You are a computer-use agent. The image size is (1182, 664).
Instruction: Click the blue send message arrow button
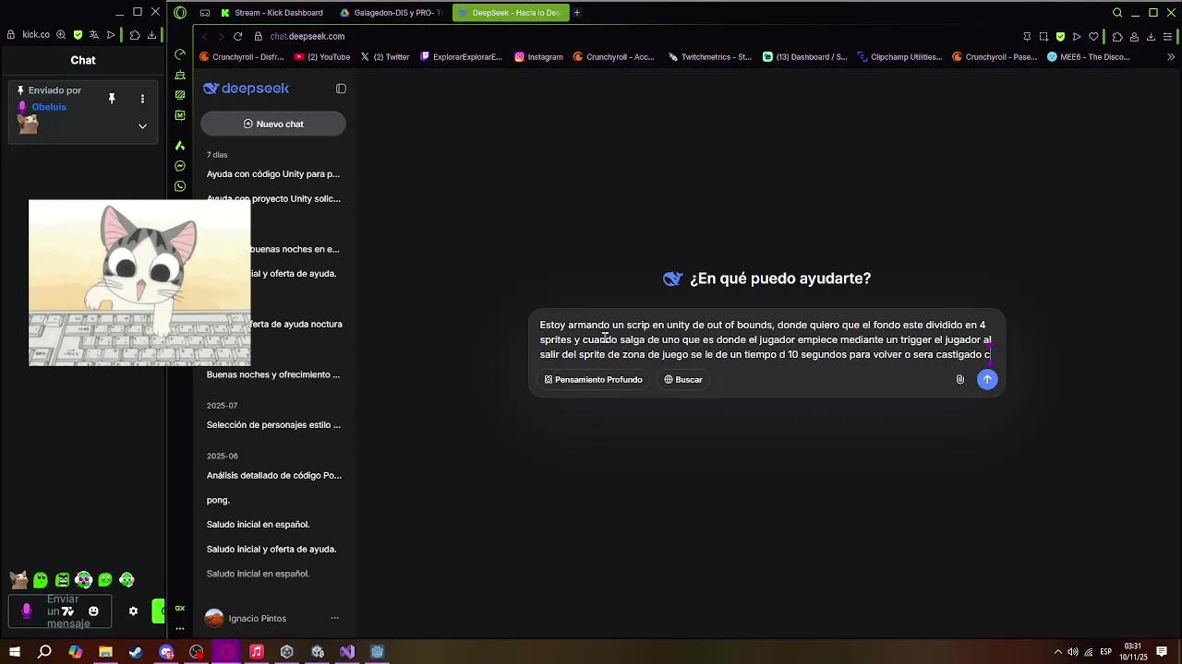[987, 379]
